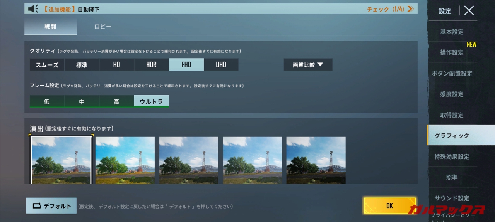Open 基本設定 in the sidebar
The width and height of the screenshot is (495, 222).
(452, 32)
